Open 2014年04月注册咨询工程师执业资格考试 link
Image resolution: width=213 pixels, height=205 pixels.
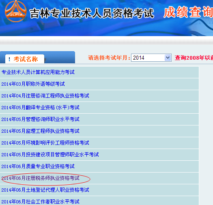(45, 96)
